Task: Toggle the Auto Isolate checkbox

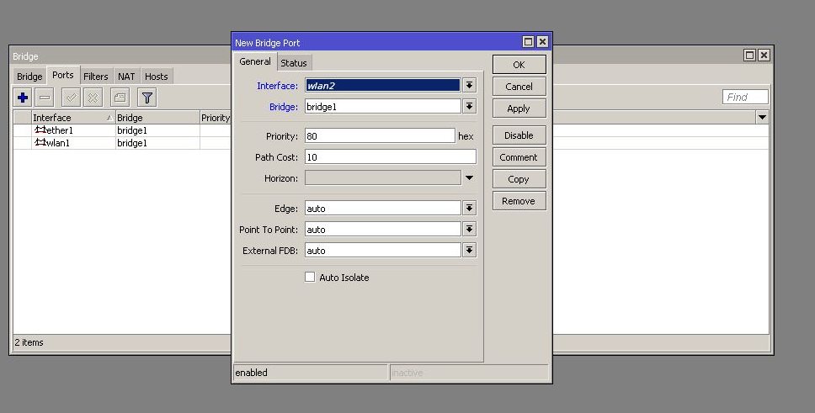Action: pos(310,277)
